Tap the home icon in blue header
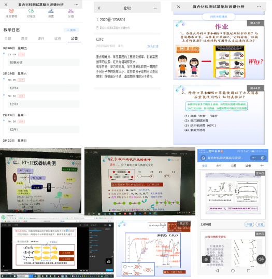Image resolution: width=272 pixels, height=279 pixels. point(203,158)
